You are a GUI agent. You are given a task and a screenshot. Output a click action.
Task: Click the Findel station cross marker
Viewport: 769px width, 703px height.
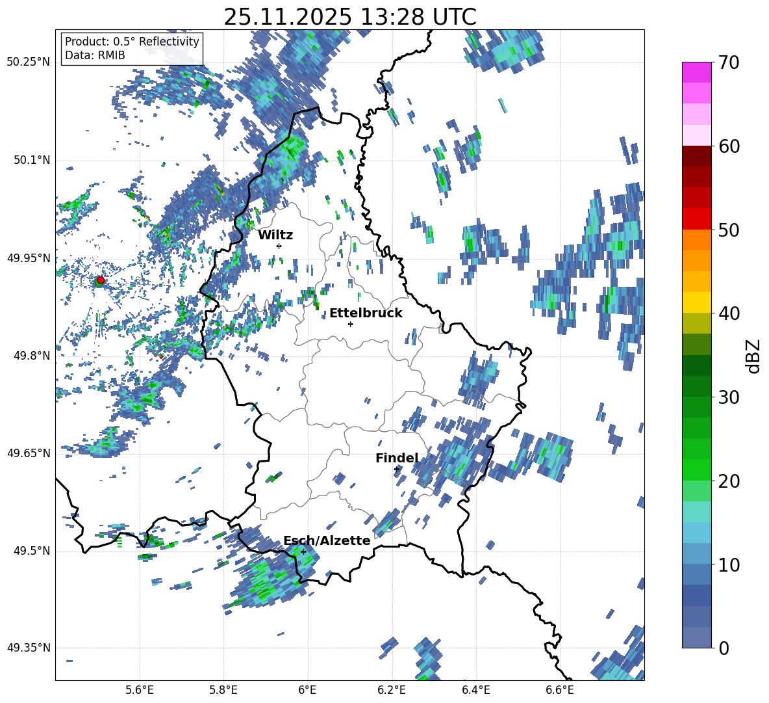pyautogui.click(x=397, y=470)
